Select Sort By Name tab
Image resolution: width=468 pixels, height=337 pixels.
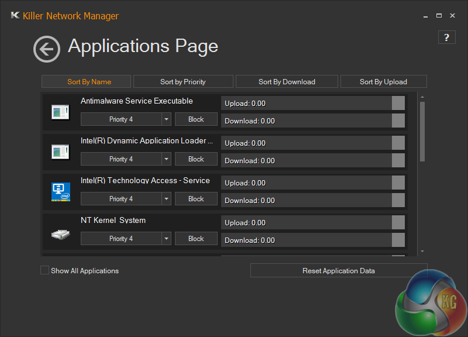point(89,82)
